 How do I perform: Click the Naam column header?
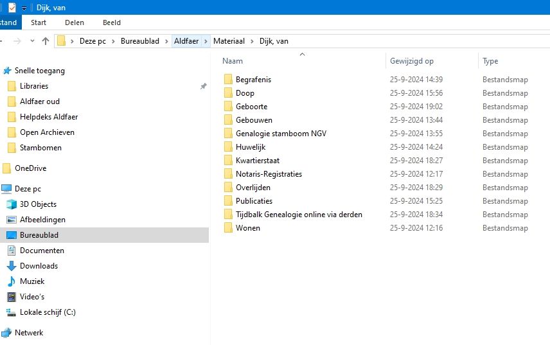[233, 61]
